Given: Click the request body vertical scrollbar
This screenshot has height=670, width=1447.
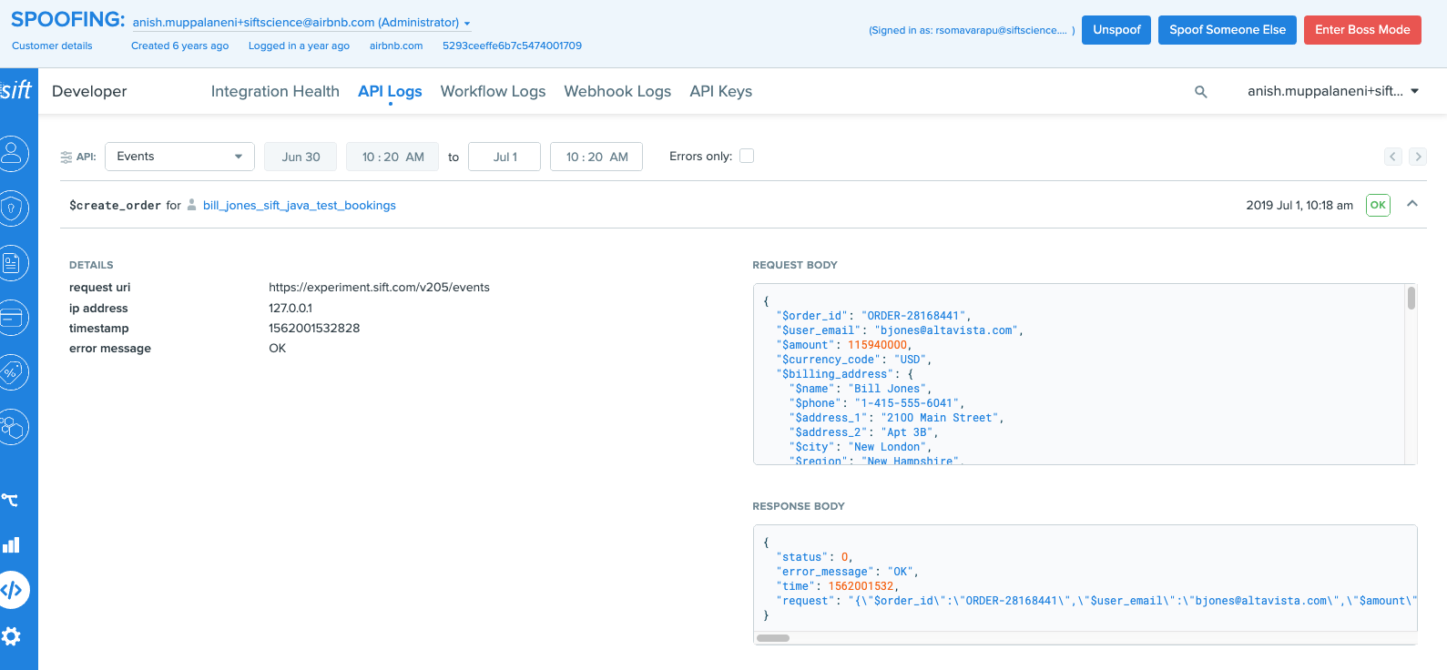Looking at the screenshot, I should (x=1411, y=298).
